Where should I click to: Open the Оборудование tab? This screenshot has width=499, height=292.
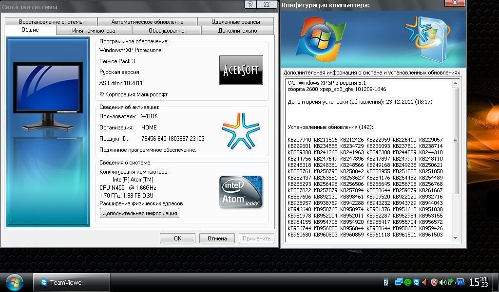[167, 31]
